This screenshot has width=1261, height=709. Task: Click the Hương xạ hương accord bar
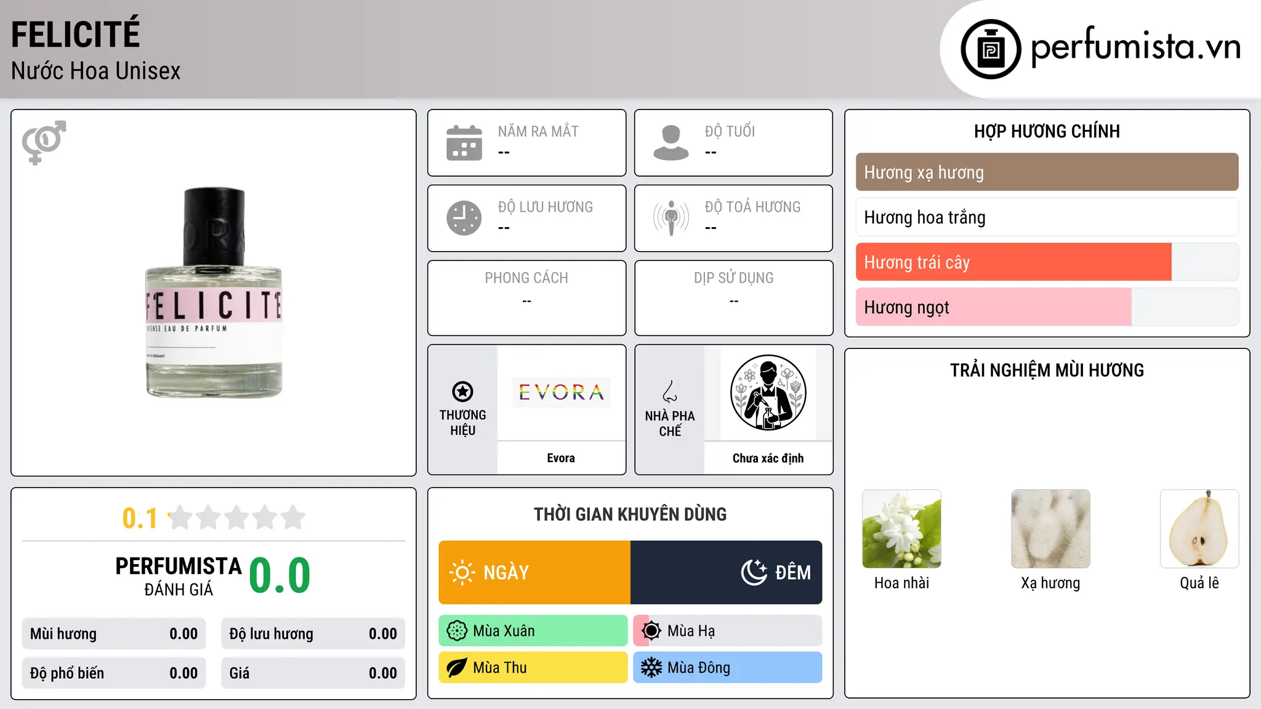[x=1047, y=172]
